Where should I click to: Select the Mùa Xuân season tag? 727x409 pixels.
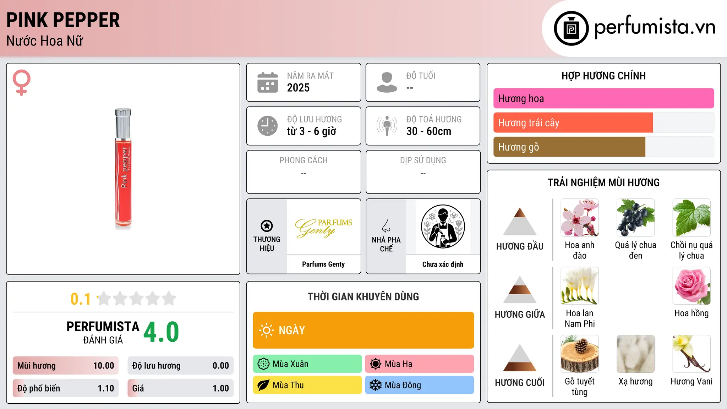pos(307,364)
